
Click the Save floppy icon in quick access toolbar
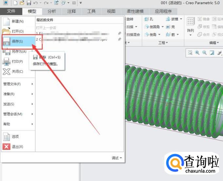(29, 3)
